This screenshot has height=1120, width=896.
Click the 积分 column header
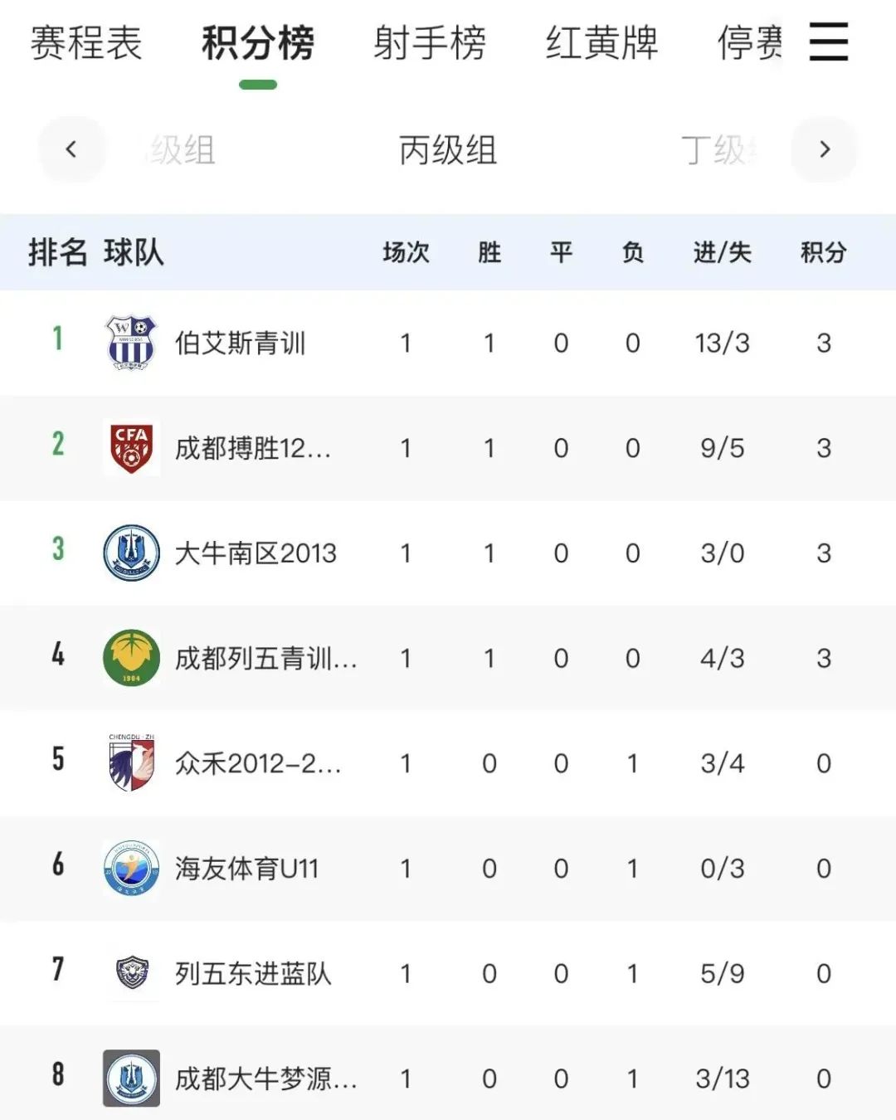(823, 252)
